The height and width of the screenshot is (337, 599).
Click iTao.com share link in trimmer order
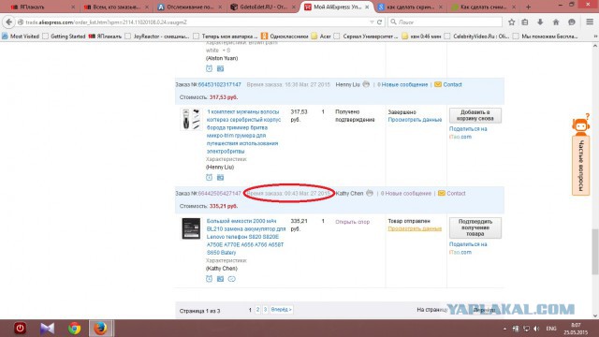[x=460, y=137]
